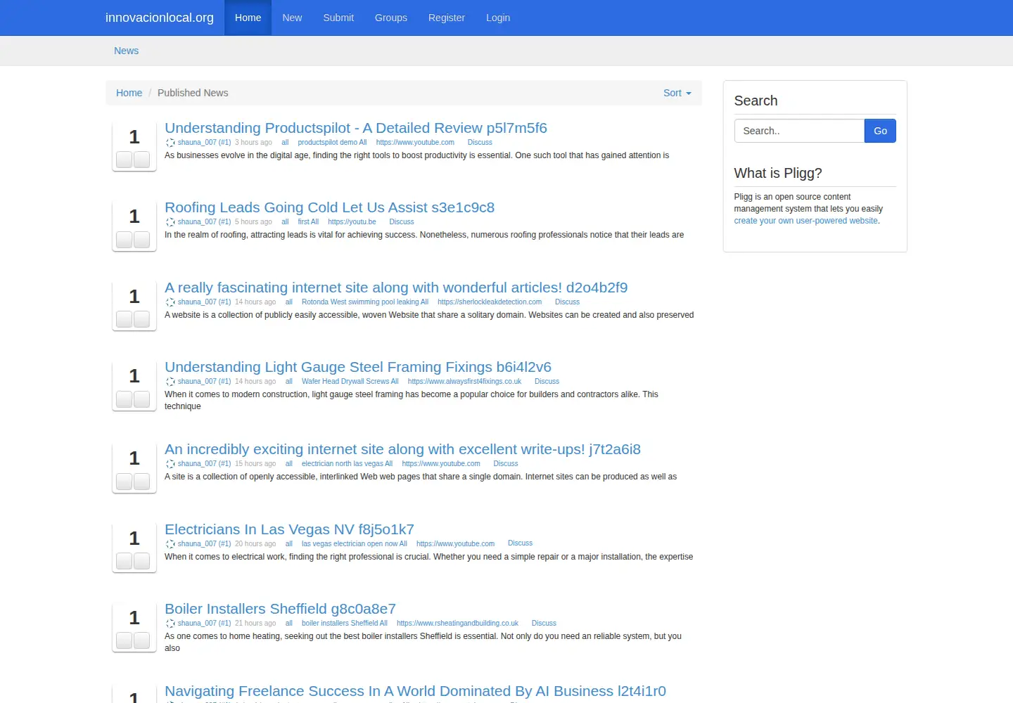
Task: Open the Register page
Action: point(447,18)
